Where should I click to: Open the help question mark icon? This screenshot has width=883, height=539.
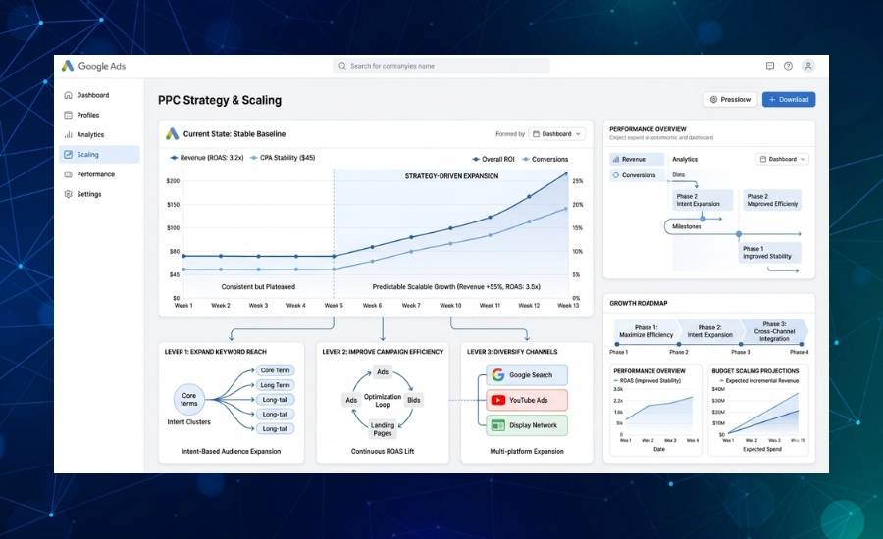[789, 66]
